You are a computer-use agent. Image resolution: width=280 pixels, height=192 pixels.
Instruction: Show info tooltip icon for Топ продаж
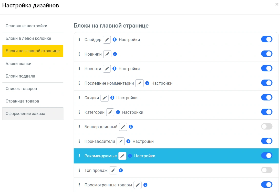pos(121,170)
